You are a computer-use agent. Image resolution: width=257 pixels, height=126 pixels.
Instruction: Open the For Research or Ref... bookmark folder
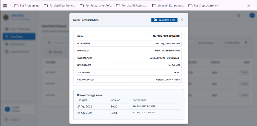click(x=96, y=6)
